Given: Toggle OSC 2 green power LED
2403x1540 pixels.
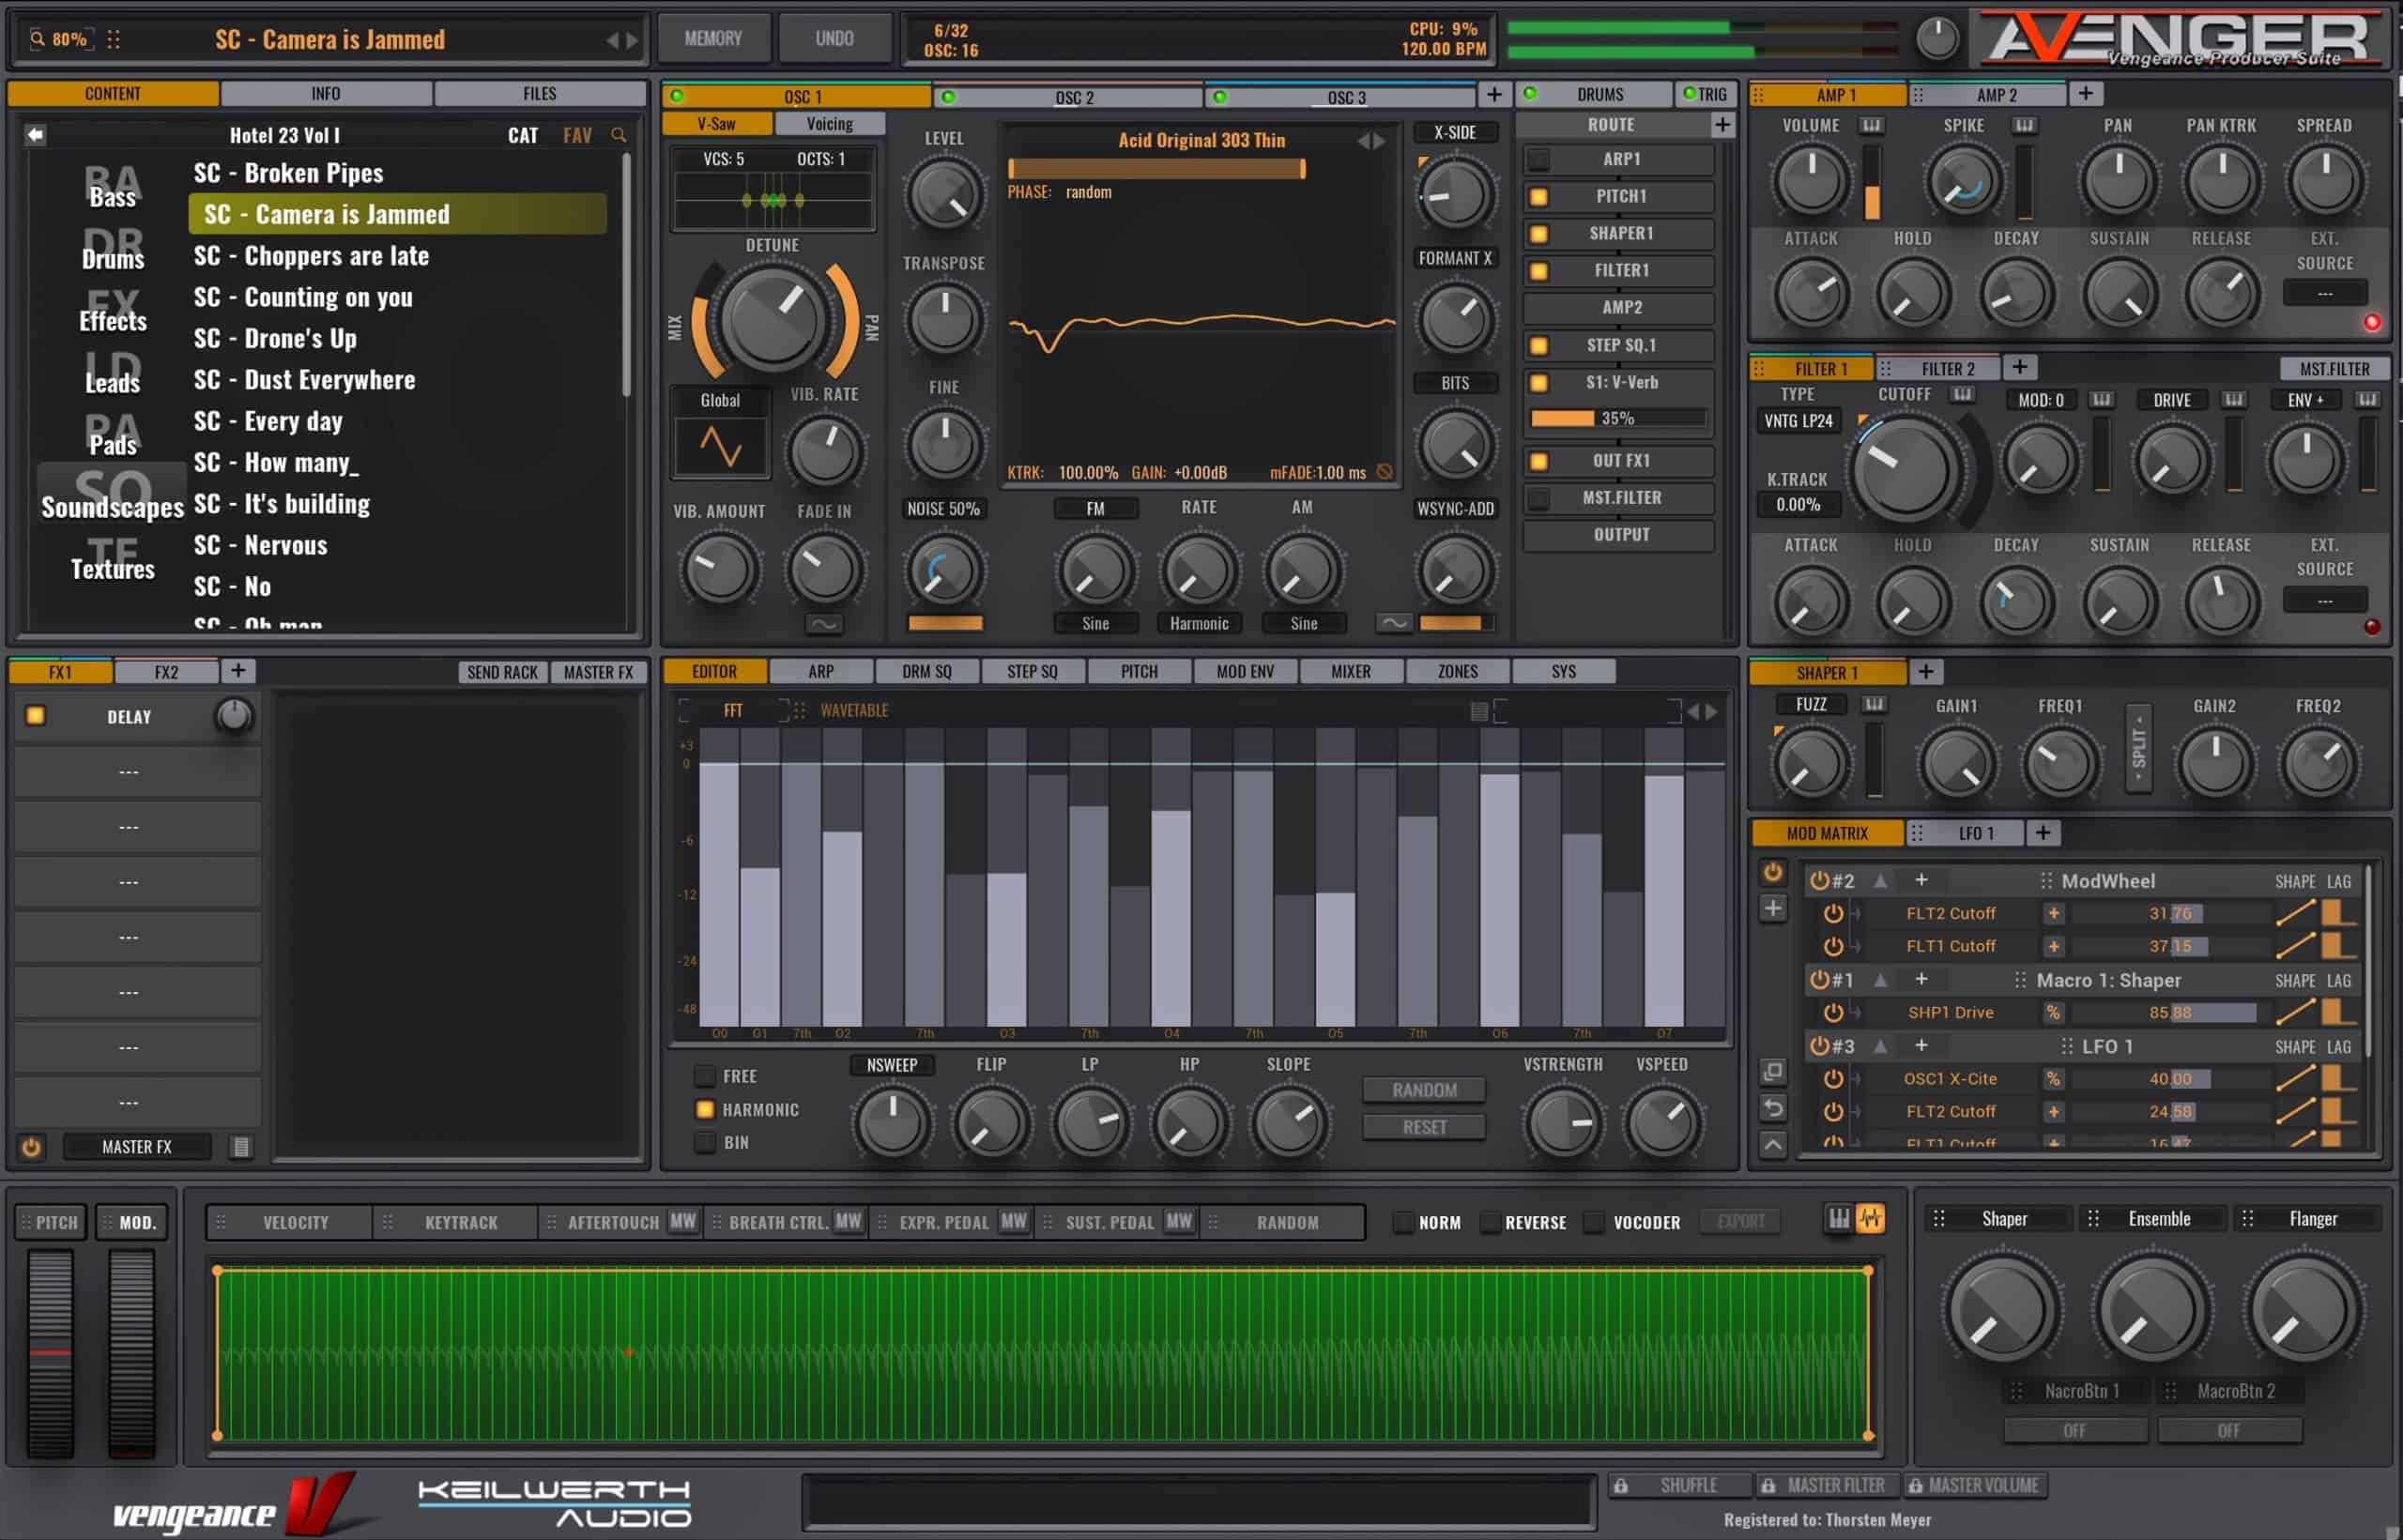Looking at the screenshot, I should 948,97.
